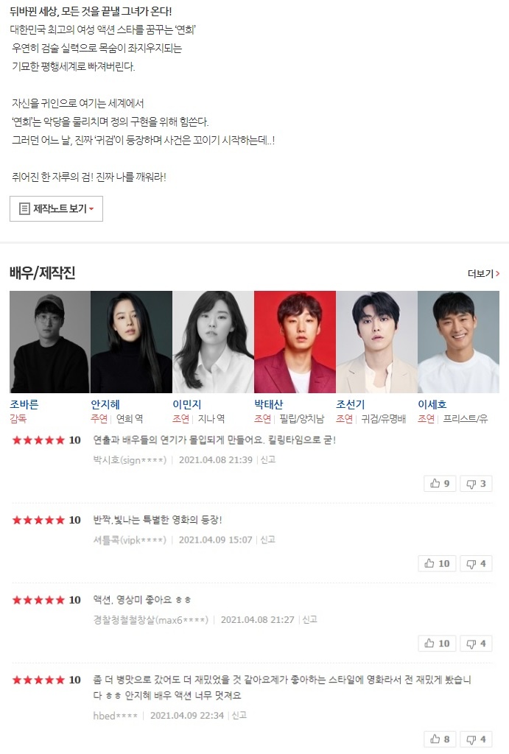Screen dimensions: 509x754
Task: Click 신고 on the hbed**** review
Action: coord(239,716)
